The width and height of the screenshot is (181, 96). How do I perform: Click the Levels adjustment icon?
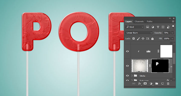[149, 51]
